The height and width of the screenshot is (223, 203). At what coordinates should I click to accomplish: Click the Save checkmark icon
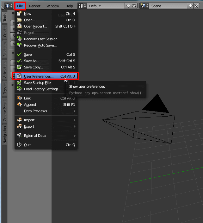[x=19, y=54]
